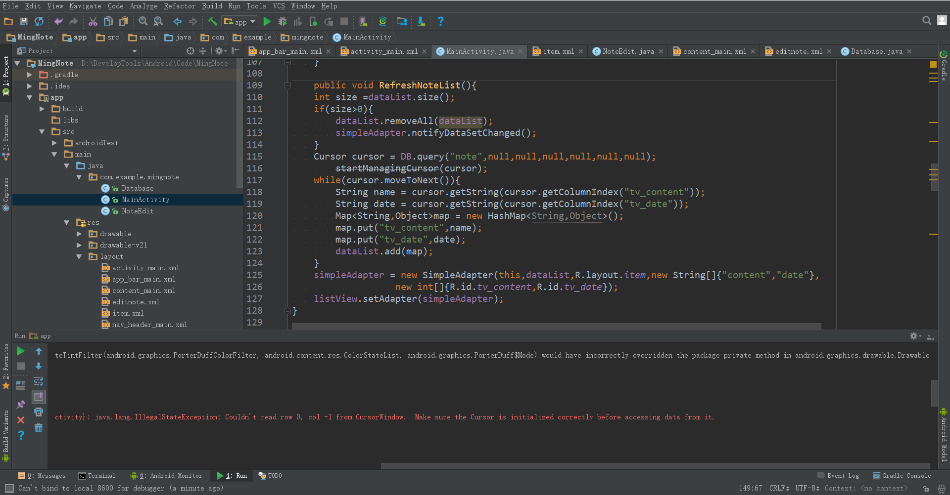The height and width of the screenshot is (495, 950).
Task: Expand the drawable-v21 folder node
Action: click(79, 245)
